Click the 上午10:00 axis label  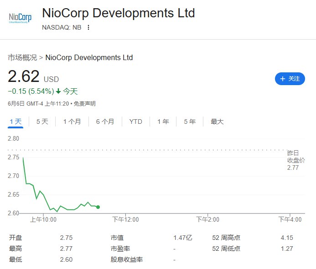43,219
